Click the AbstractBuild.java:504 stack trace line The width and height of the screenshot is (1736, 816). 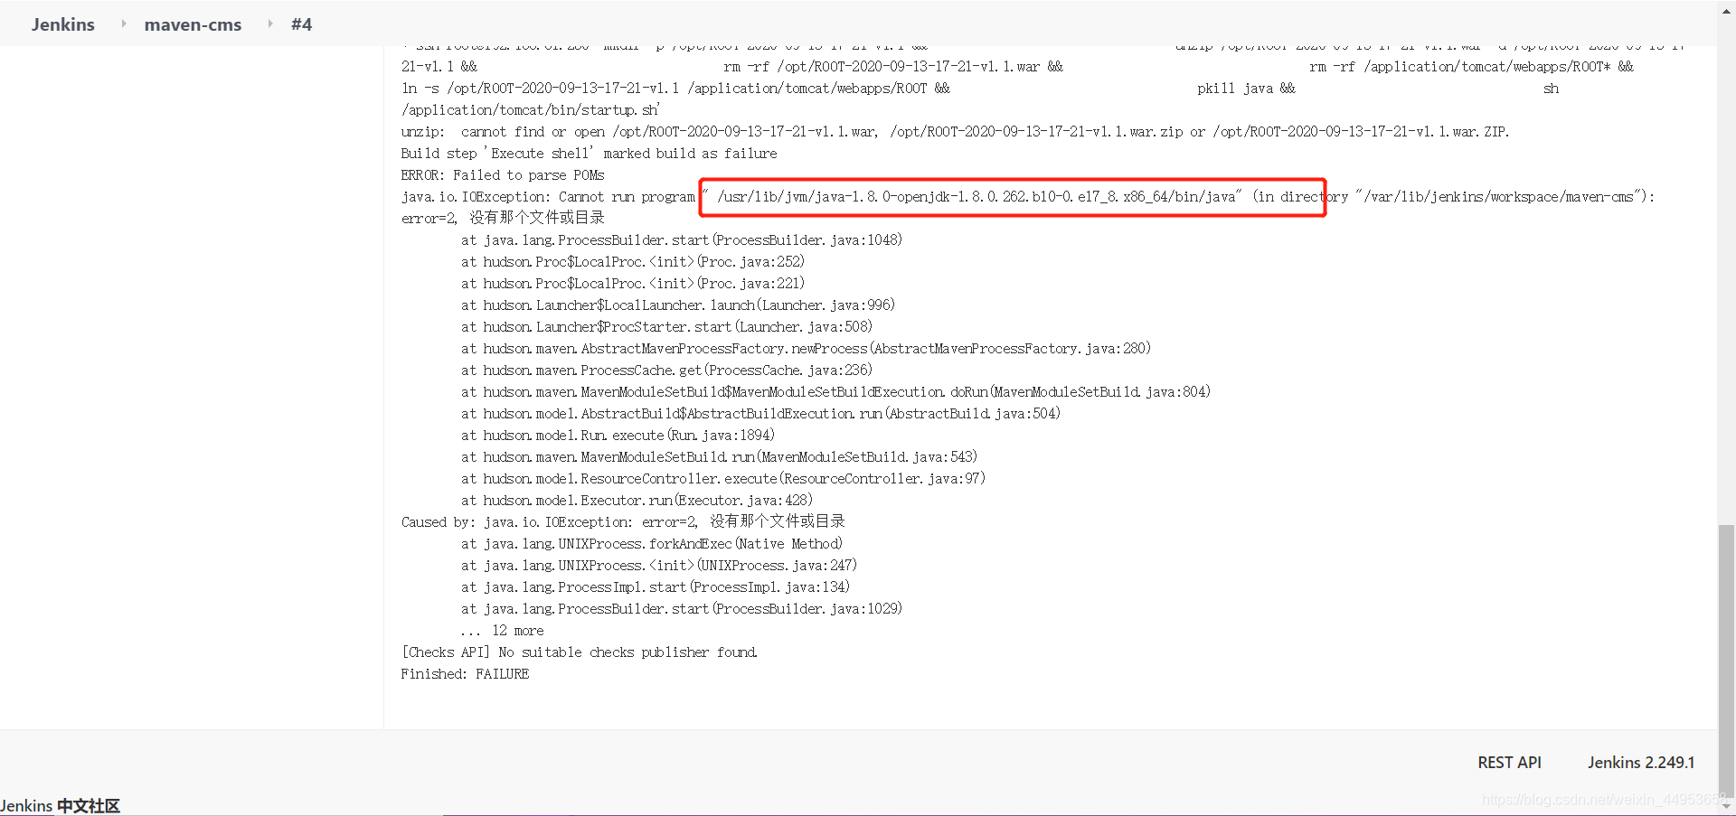pos(761,414)
